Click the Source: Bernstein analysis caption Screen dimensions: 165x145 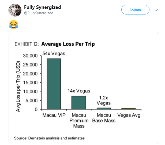click(49, 138)
